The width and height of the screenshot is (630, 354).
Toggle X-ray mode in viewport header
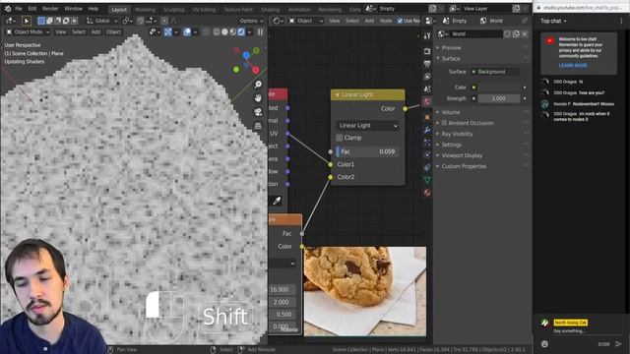(206, 31)
